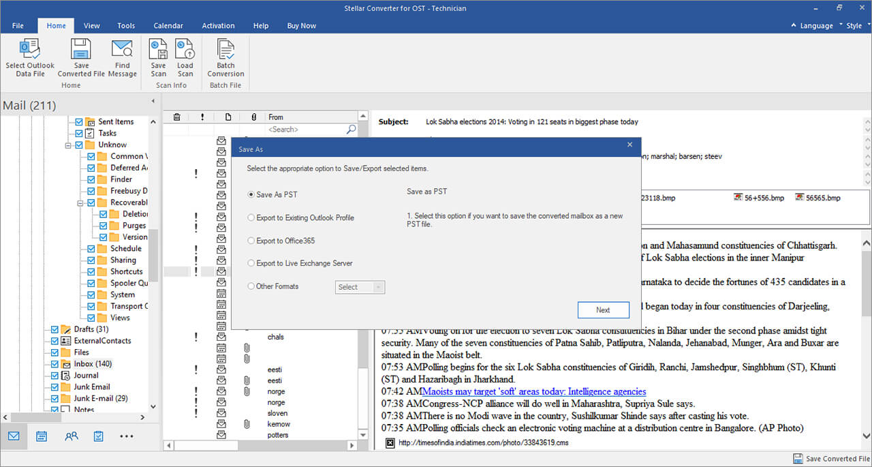Open the File menu
Image resolution: width=872 pixels, height=467 pixels.
tap(18, 26)
